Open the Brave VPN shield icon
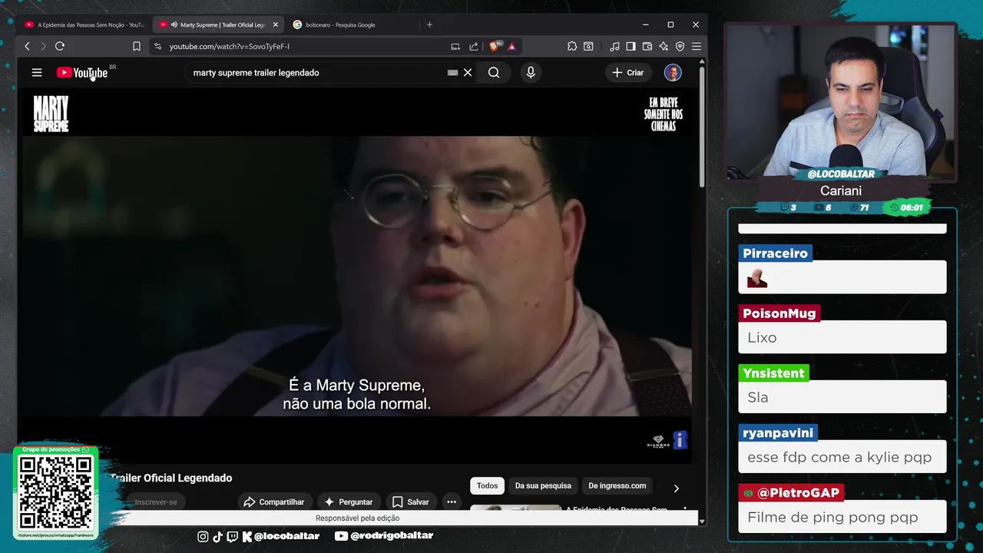Image resolution: width=983 pixels, height=553 pixels. pyautogui.click(x=680, y=46)
